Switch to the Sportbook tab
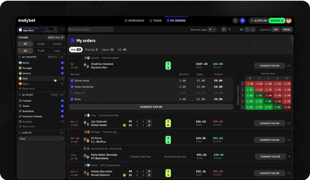This screenshot has width=310, height=180. [x=134, y=20]
